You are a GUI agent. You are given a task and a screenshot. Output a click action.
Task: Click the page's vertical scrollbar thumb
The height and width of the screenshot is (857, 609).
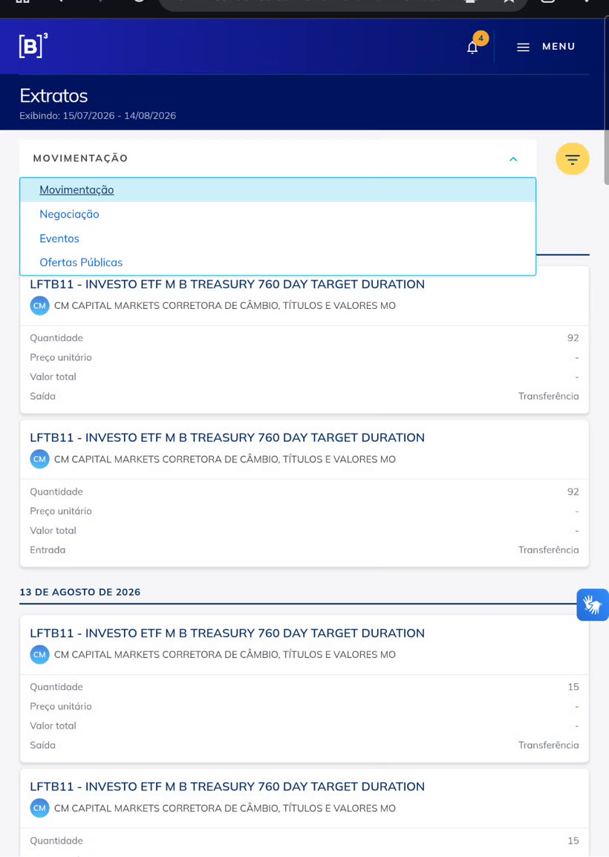click(x=606, y=101)
